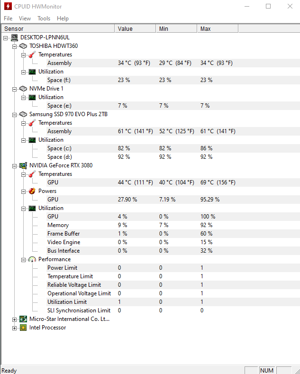Collapse the TOSHIBA HDWT360 drive node
Image resolution: width=300 pixels, height=374 pixels.
15,46
